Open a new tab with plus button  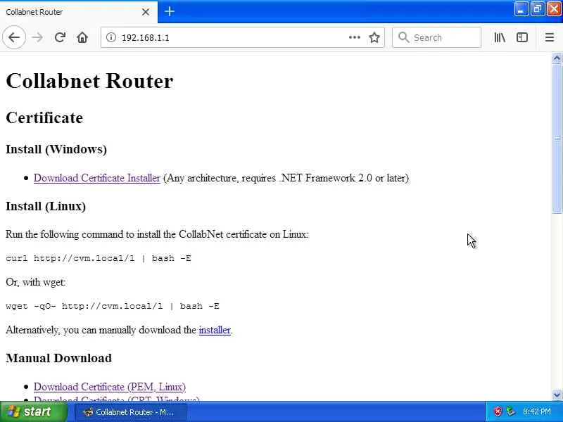[170, 11]
